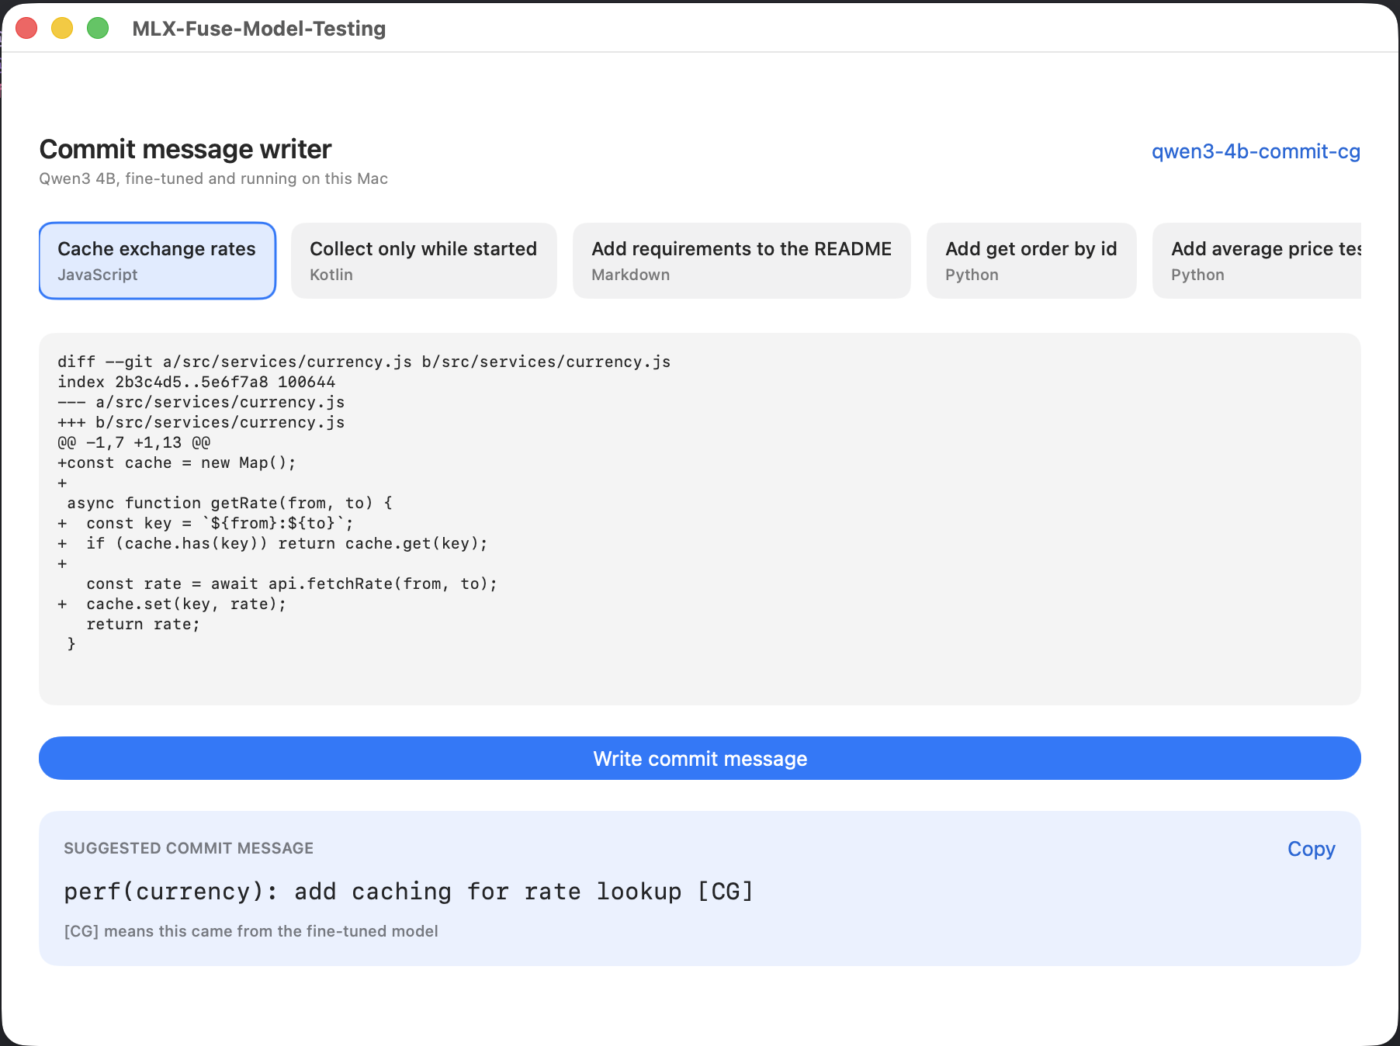Click the 'await api.fetchRate' line
The width and height of the screenshot is (1400, 1046).
(x=292, y=584)
